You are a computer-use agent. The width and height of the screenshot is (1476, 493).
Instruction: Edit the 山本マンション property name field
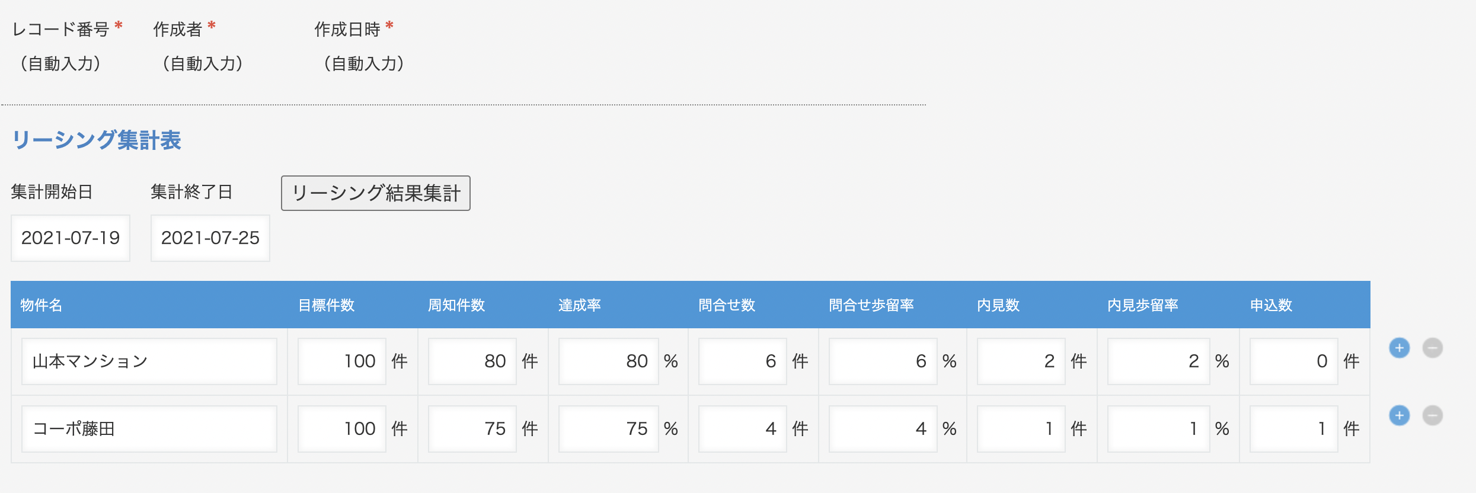click(x=149, y=361)
